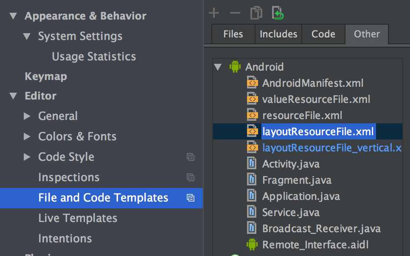Open Live Templates settings
This screenshot has width=410, height=256.
click(78, 218)
